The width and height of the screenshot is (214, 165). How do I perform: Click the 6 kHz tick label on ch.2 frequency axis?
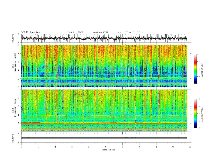tap(19, 106)
